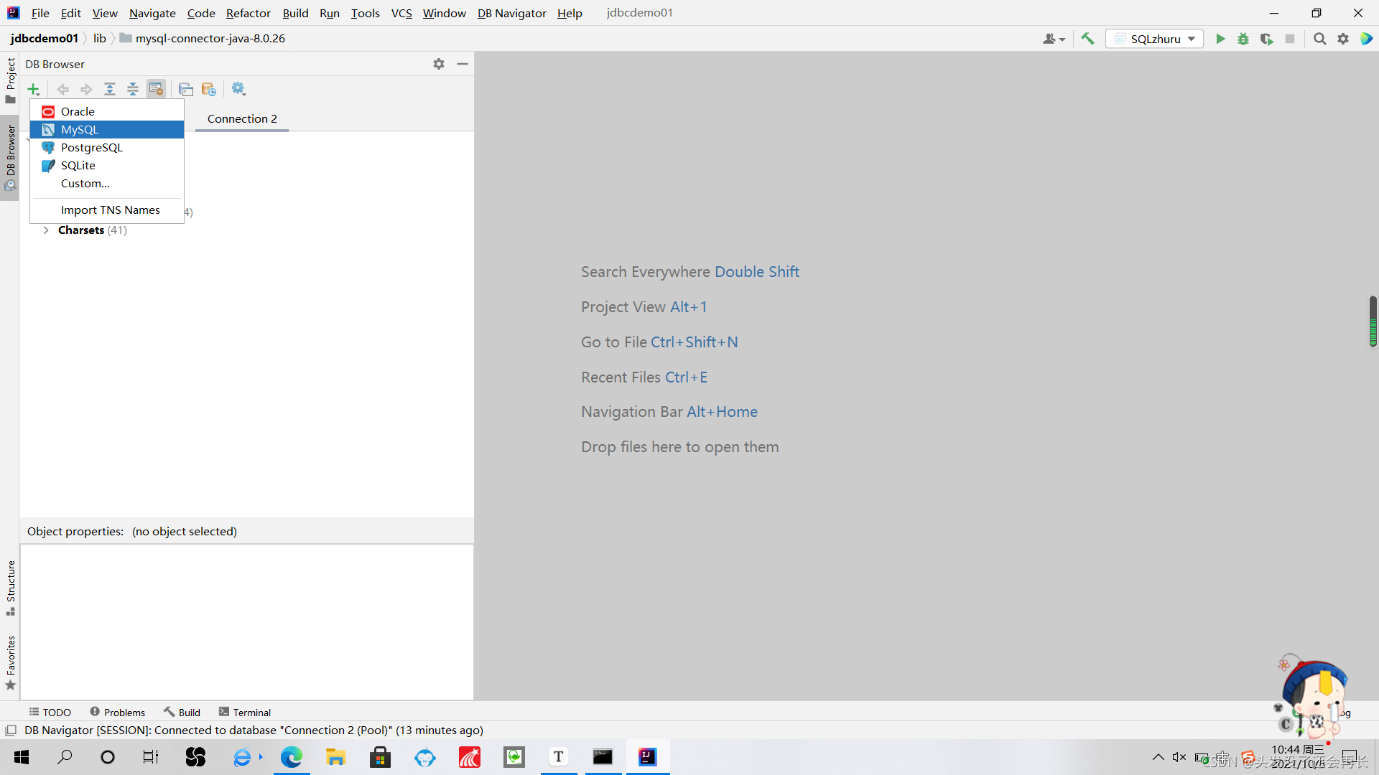Open the Problems tool window
Image resolution: width=1379 pixels, height=775 pixels.
coord(118,712)
